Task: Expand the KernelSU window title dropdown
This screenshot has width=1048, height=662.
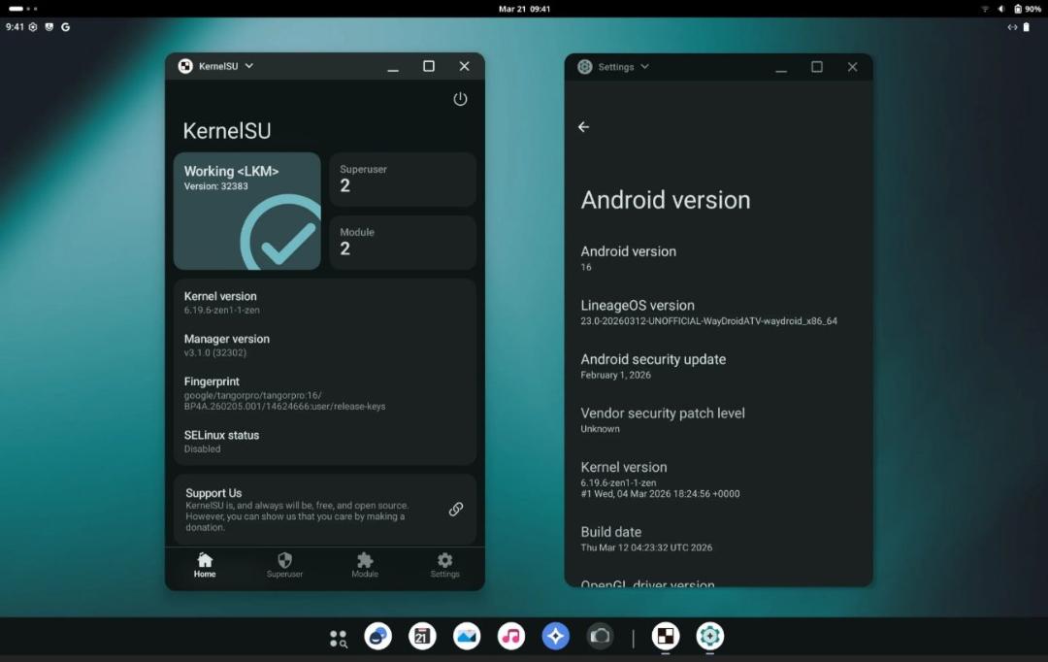Action: (x=248, y=66)
